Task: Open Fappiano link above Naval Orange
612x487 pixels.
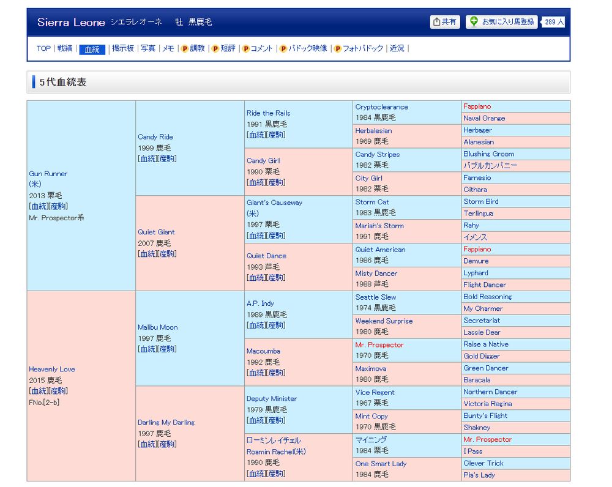Action: point(477,106)
